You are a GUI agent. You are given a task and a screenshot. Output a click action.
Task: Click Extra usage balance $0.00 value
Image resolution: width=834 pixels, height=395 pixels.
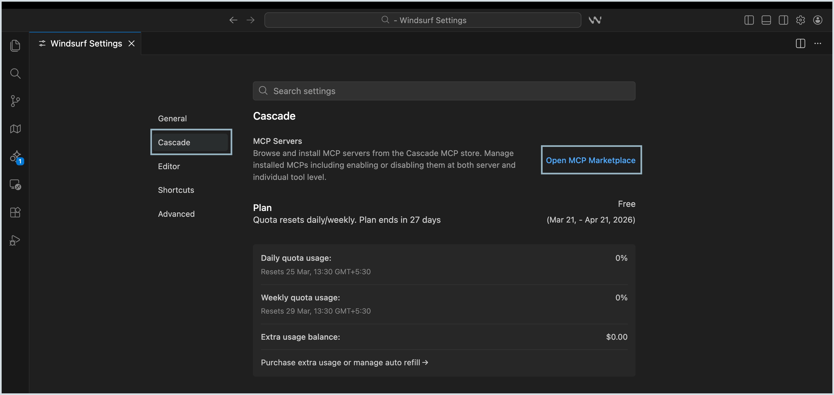(617, 337)
